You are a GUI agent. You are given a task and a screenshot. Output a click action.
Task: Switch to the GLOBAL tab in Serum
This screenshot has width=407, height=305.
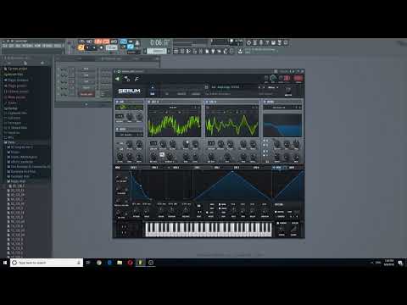coord(196,94)
